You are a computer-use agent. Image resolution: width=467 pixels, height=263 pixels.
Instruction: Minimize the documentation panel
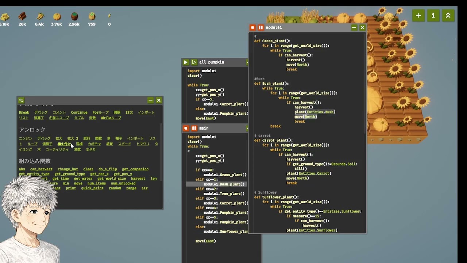[150, 100]
